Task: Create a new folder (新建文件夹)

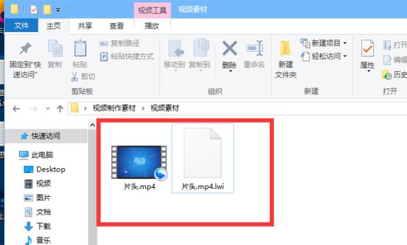Action: coord(286,60)
